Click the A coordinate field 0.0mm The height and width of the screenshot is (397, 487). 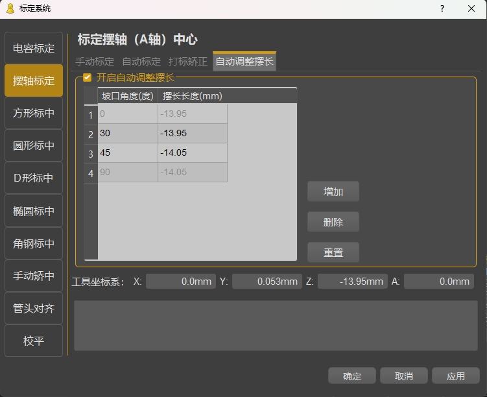pos(439,282)
